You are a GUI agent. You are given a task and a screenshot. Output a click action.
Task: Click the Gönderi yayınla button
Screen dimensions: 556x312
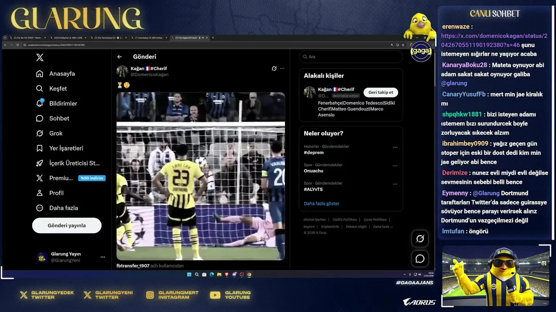pyautogui.click(x=67, y=226)
